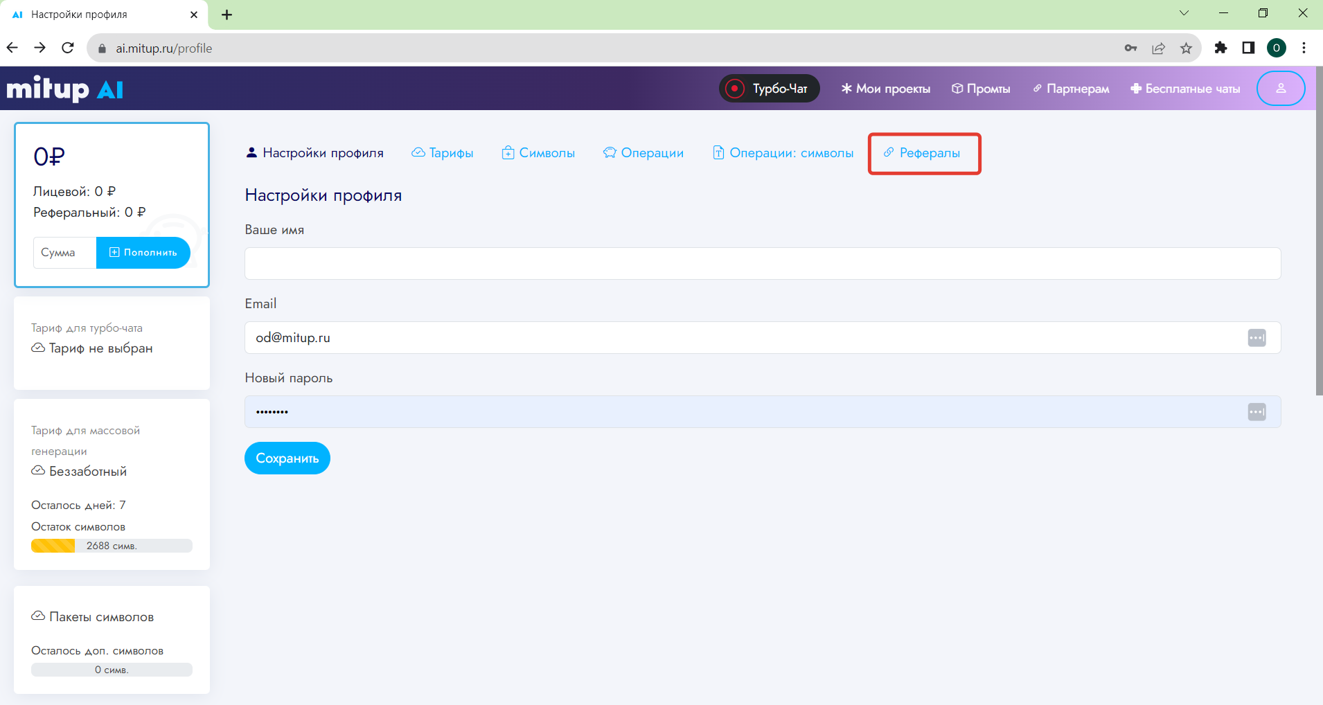Screen dimensions: 1323x705
Task: Go to Операции: символы tab
Action: point(783,153)
